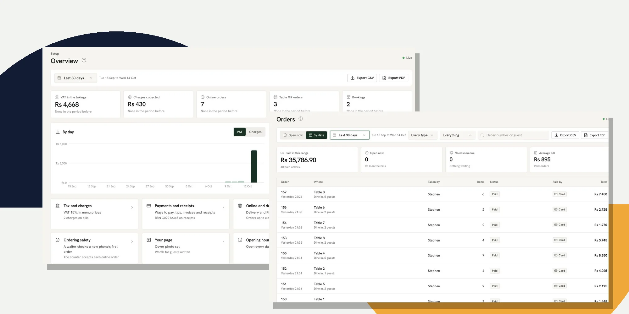Click the Your page image icon
The height and width of the screenshot is (314, 629).
point(149,240)
